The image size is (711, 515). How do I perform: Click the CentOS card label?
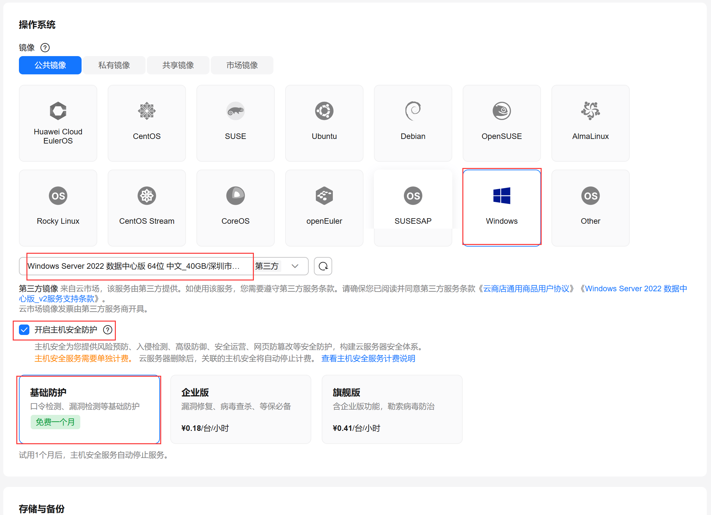147,136
